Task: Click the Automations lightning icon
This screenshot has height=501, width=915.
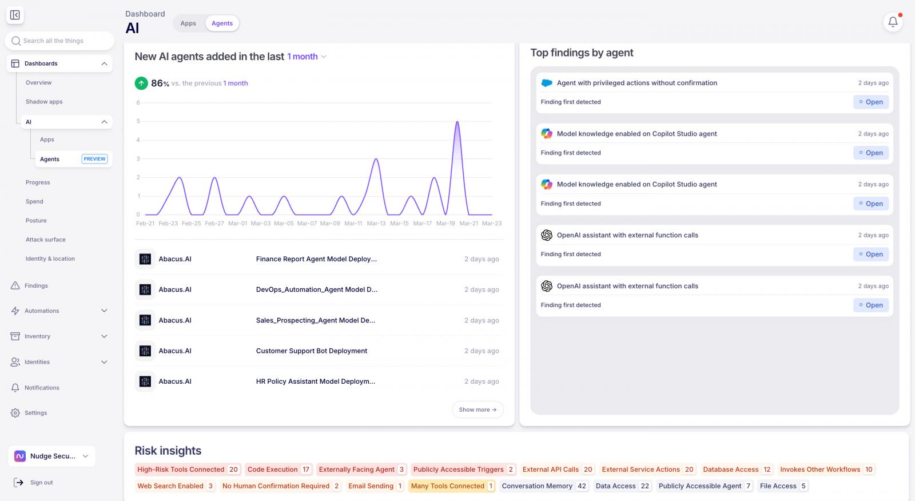Action: (15, 311)
